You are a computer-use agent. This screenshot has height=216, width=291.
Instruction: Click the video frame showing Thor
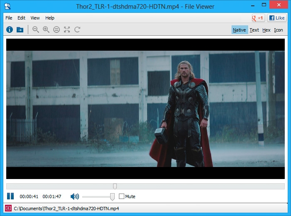145,109
